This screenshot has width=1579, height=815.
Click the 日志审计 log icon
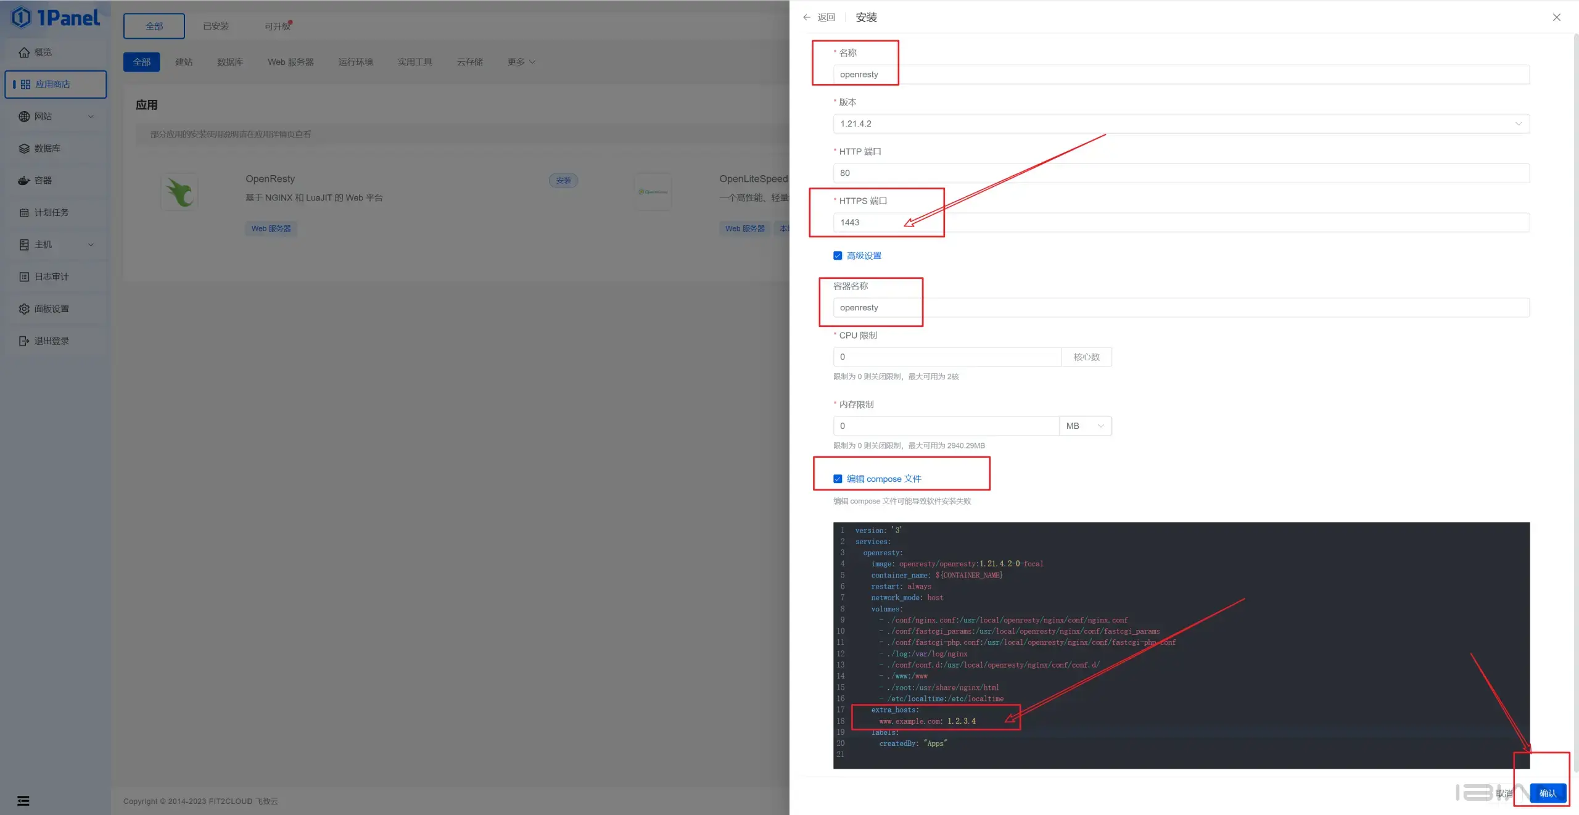pyautogui.click(x=24, y=277)
